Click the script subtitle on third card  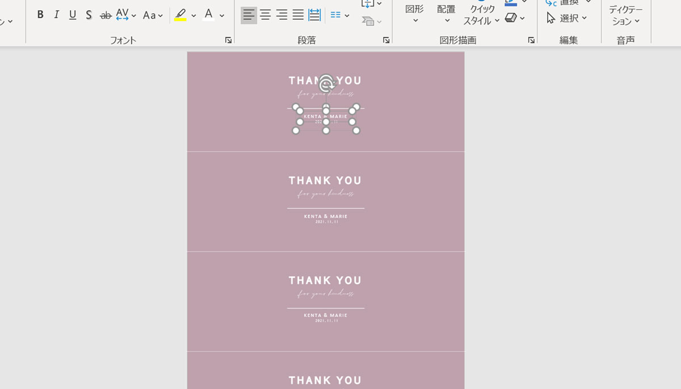pos(326,294)
